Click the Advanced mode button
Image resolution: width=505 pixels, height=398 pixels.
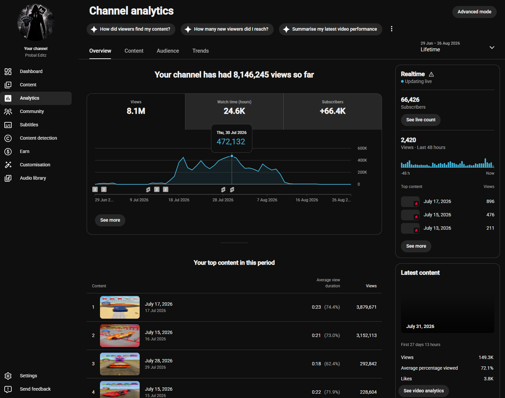tap(474, 12)
